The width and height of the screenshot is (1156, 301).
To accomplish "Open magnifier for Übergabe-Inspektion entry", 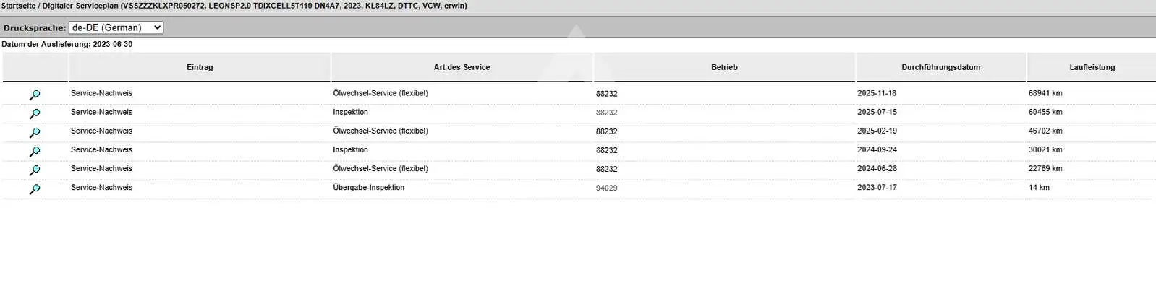I will (x=35, y=188).
